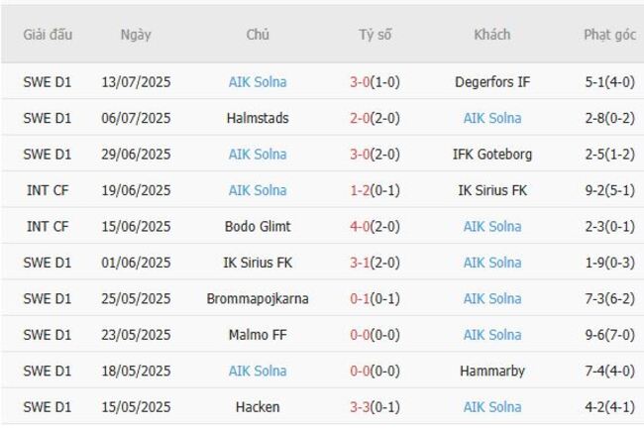644x430 pixels.
Task: Click the Giải đấu column header
Action: pyautogui.click(x=48, y=35)
